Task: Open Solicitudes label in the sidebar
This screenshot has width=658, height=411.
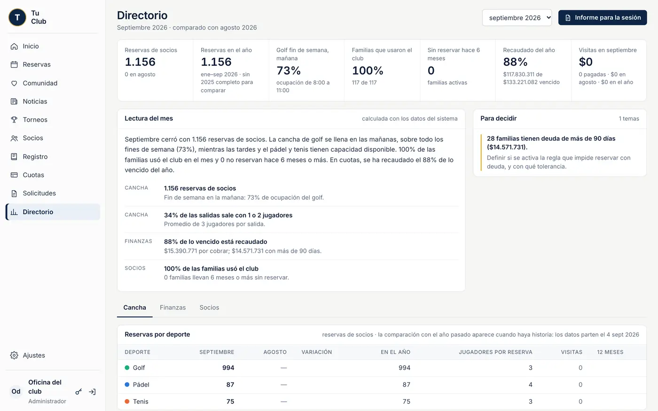Action: coord(39,194)
